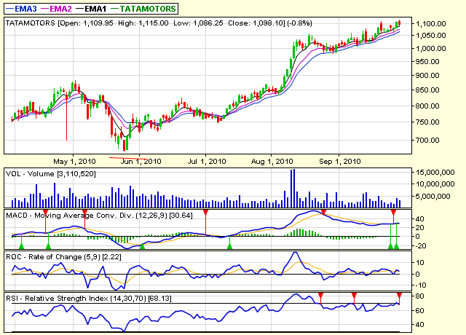
Task: Click the -10 level on ROC axis
Action: tap(421, 285)
